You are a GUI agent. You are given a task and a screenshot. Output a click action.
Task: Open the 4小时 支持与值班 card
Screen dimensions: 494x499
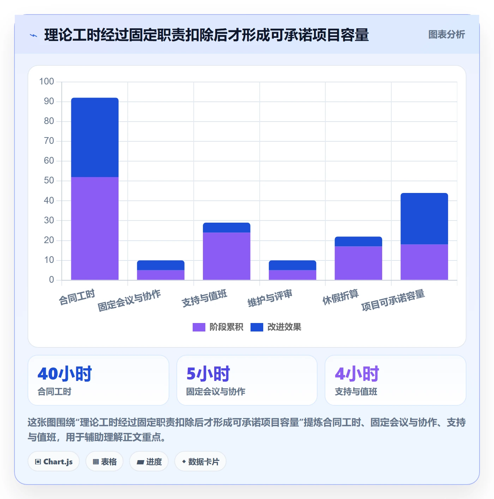point(396,380)
